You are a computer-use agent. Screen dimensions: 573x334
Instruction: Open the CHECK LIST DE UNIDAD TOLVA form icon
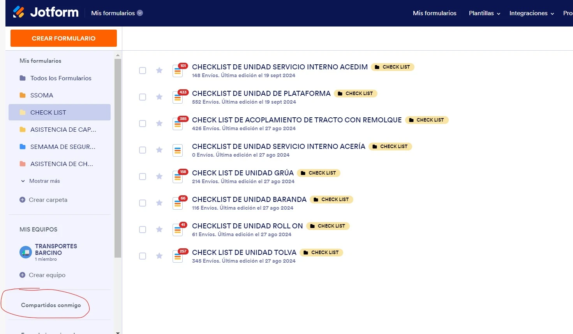pos(178,256)
